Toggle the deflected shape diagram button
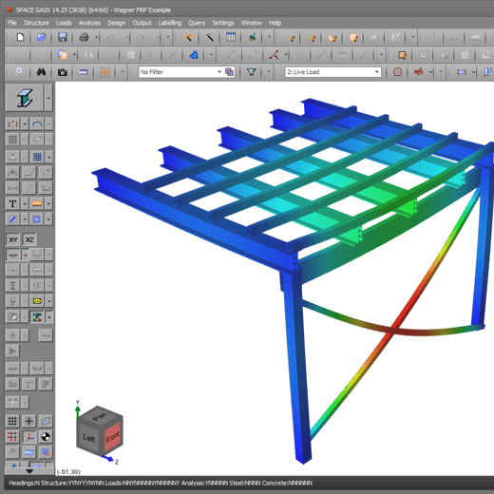 [x=12, y=255]
